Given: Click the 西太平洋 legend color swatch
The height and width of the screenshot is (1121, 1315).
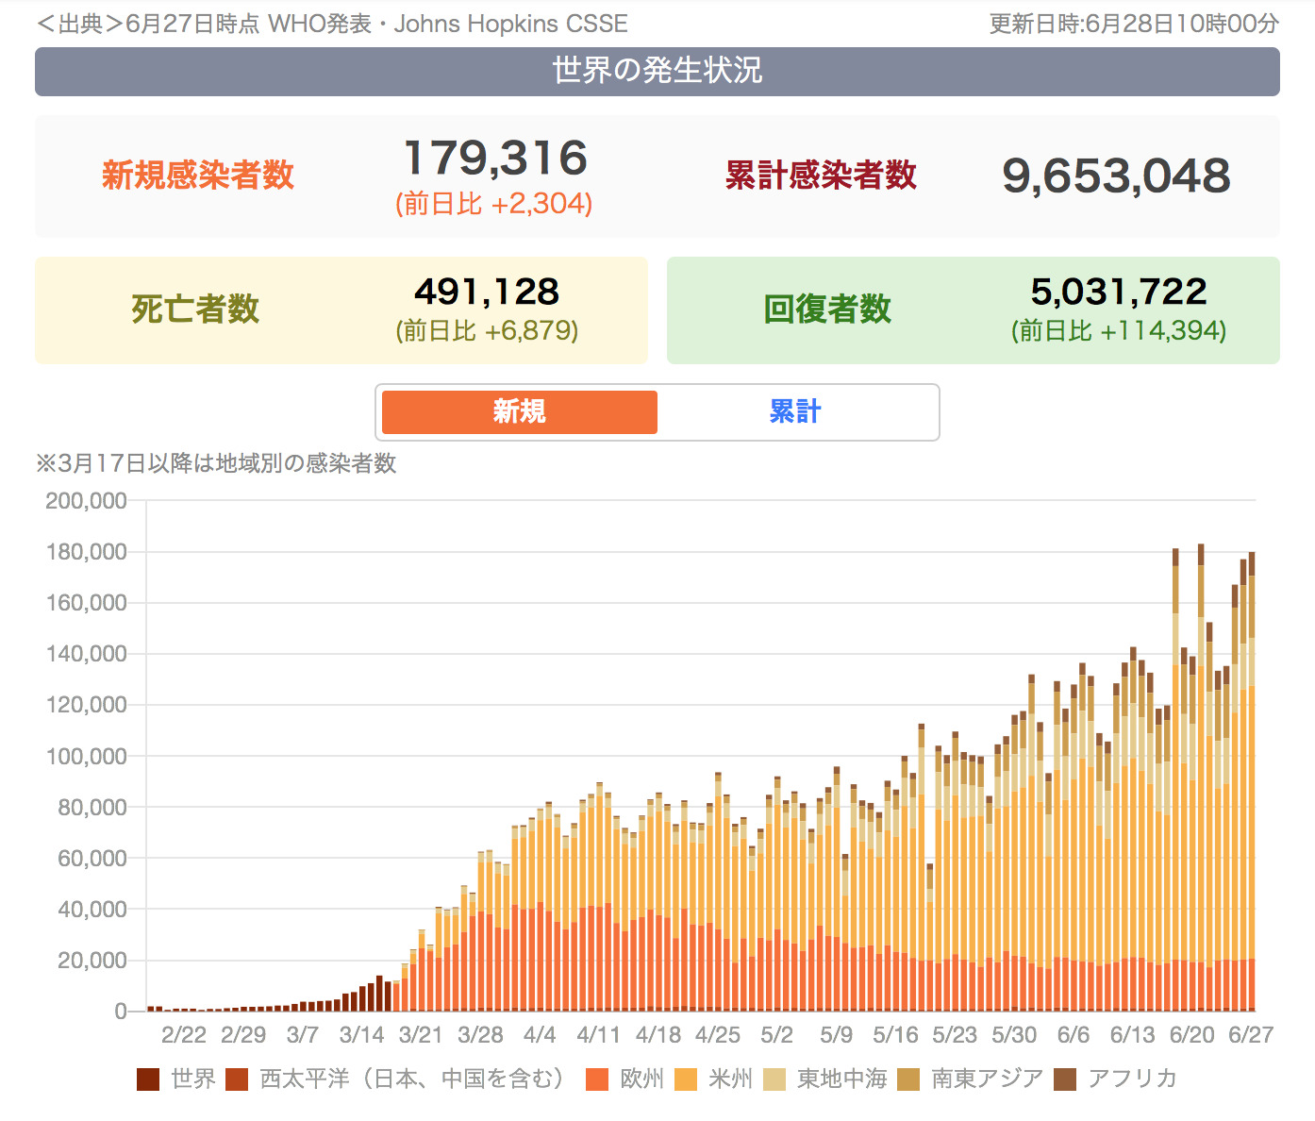Looking at the screenshot, I should pos(237,1079).
